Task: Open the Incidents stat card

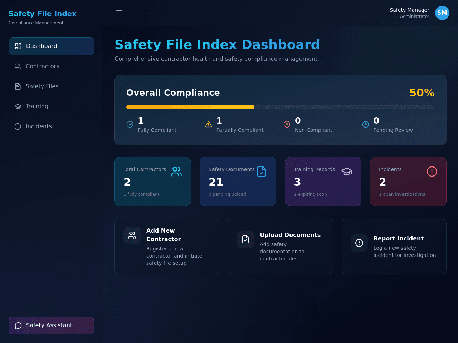Action: click(408, 182)
